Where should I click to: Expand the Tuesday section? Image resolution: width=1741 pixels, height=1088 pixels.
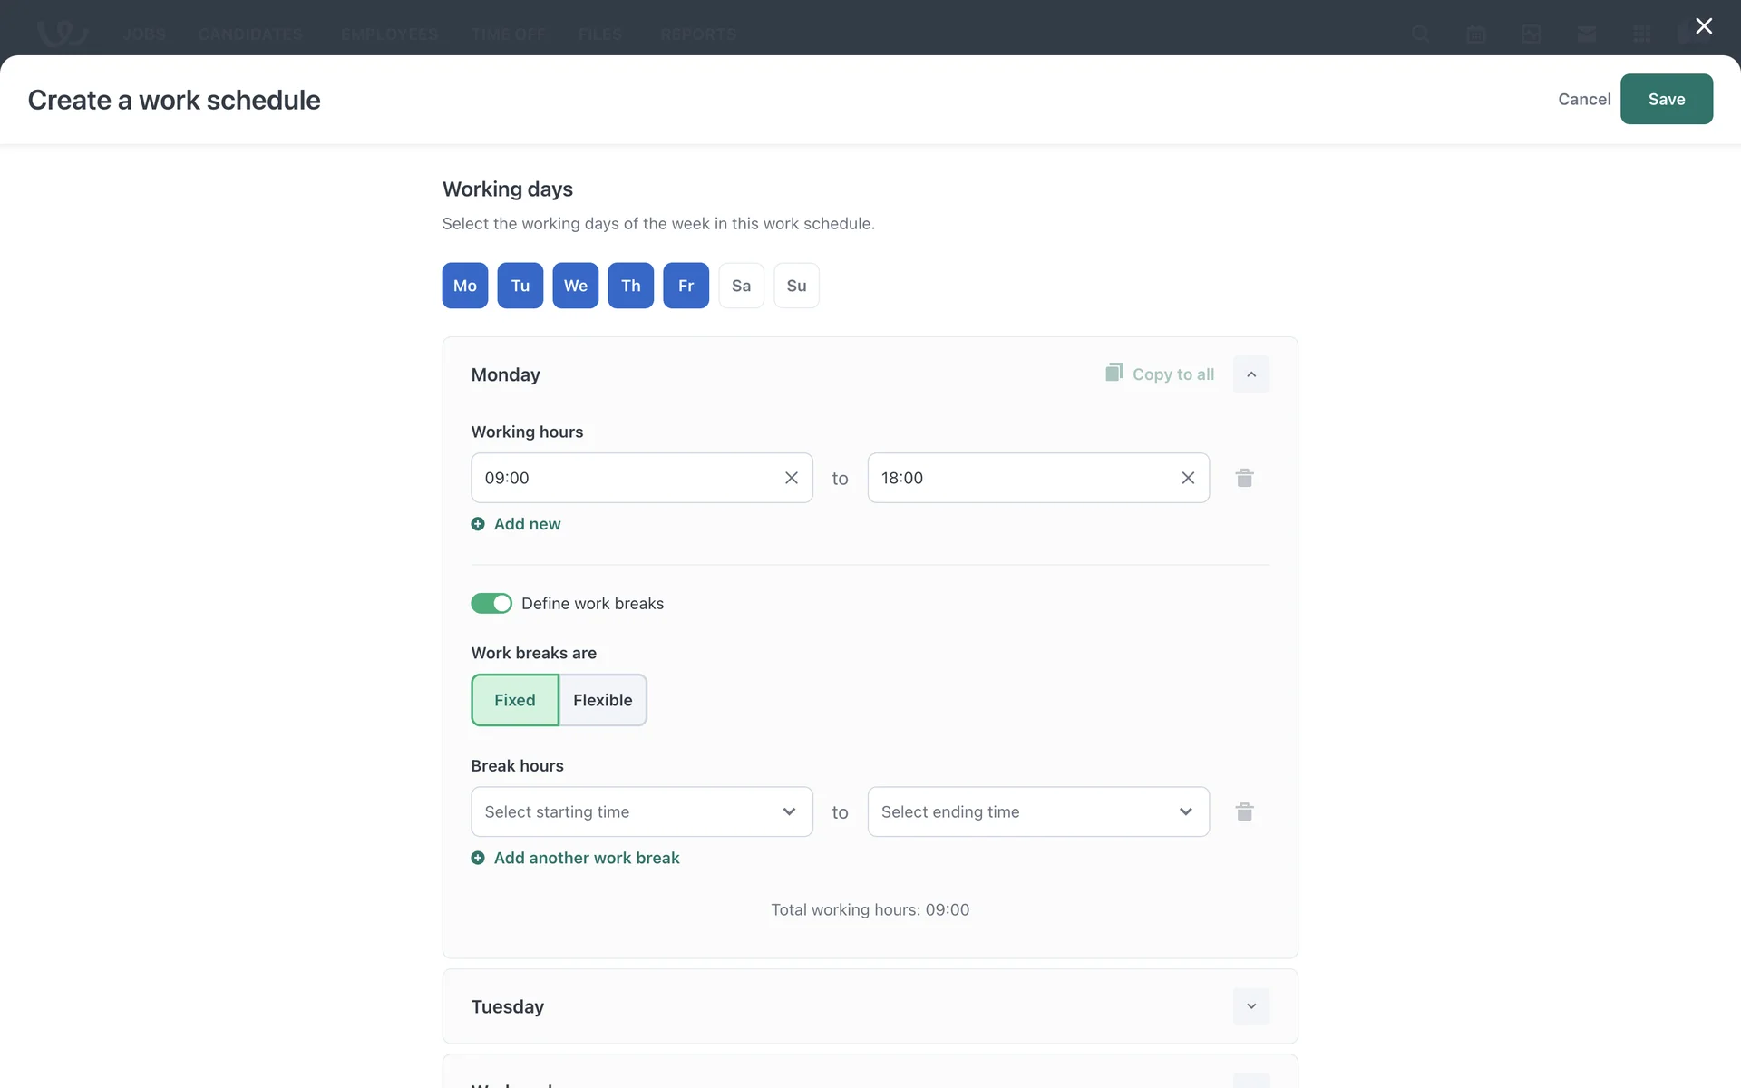click(x=1250, y=1006)
